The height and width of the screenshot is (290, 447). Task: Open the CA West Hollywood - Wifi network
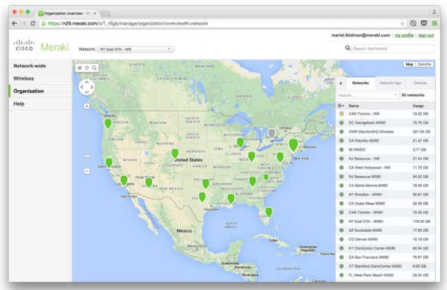385,168
